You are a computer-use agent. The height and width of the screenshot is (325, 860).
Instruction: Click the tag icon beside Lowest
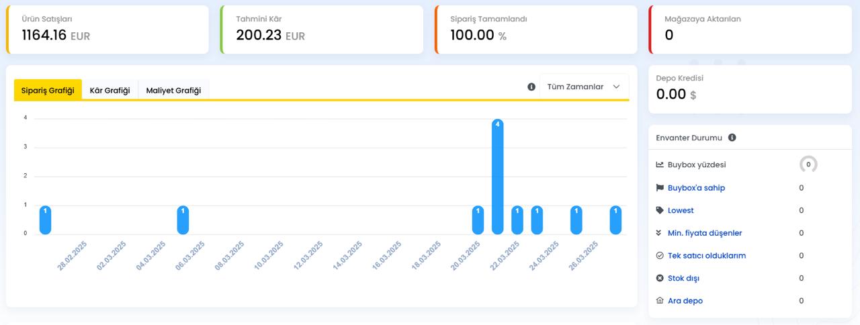pos(660,210)
